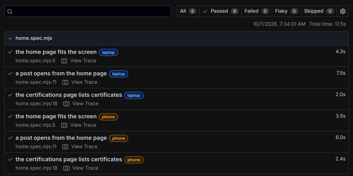Click home.spec.mjs:18 under laptop certifications test
Image resolution: width=353 pixels, height=176 pixels.
pos(37,104)
